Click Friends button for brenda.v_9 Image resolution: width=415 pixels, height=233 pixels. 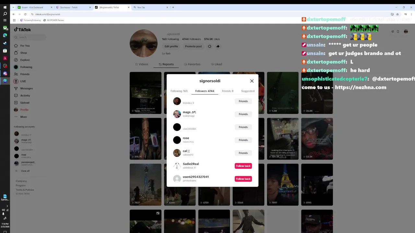tap(243, 101)
